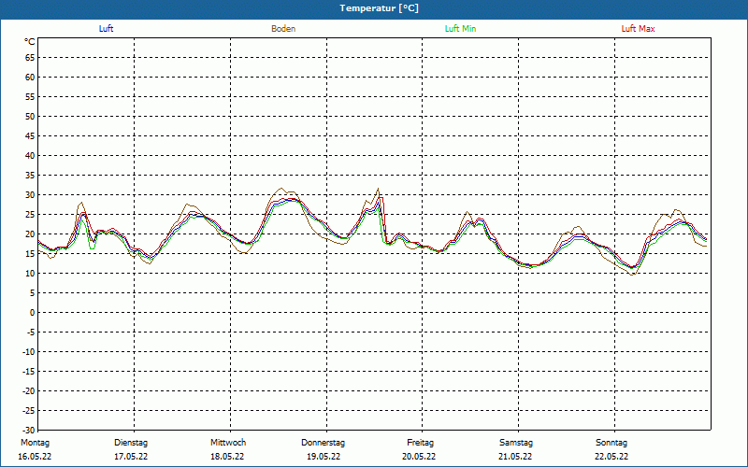Click the 65 y-axis value
748x467 pixels.
point(30,58)
